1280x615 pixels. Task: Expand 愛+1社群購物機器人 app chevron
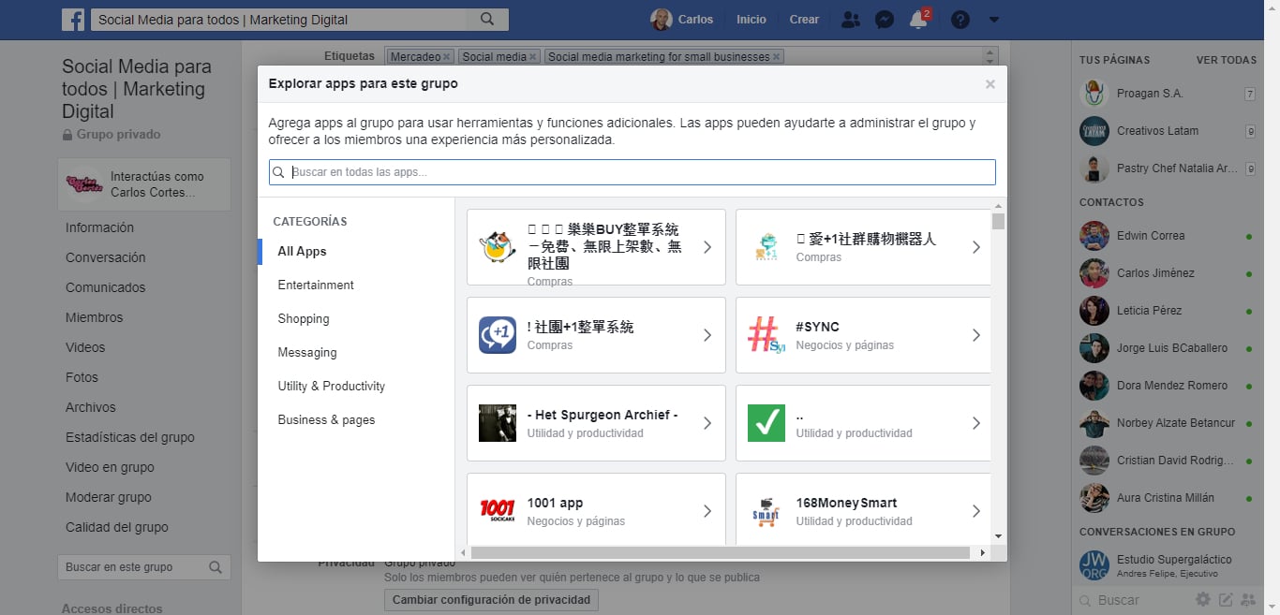pos(975,247)
